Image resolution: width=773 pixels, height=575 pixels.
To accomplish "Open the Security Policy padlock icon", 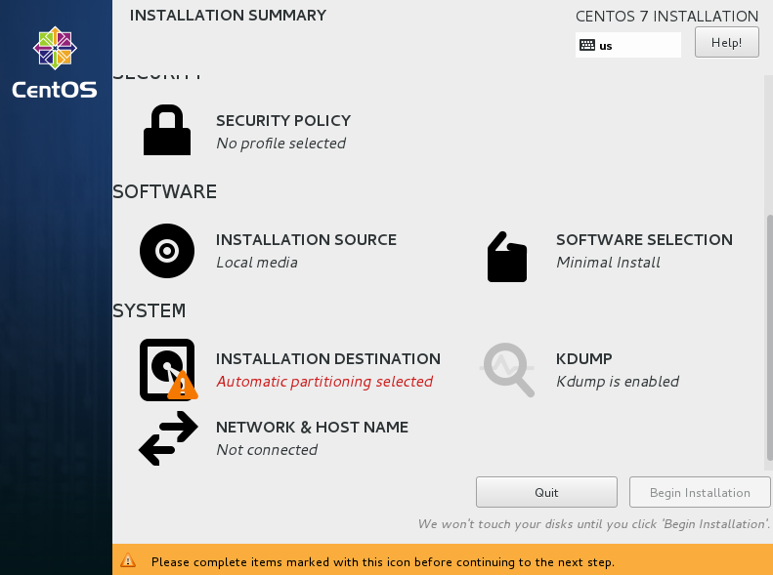I will coord(167,130).
